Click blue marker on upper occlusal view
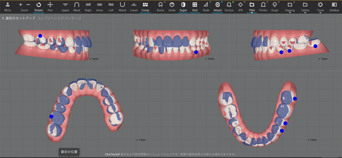 pyautogui.click(x=51, y=116)
